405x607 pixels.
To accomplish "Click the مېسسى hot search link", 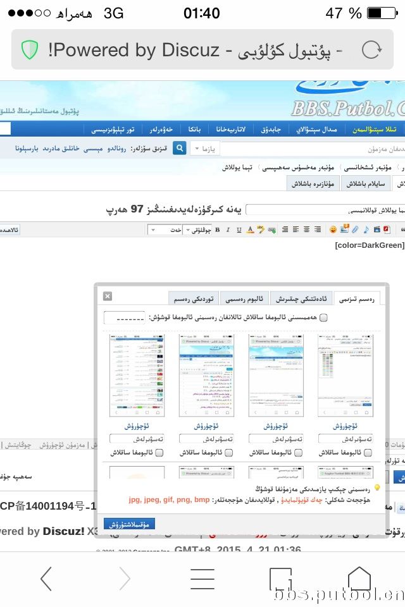I will [x=93, y=149].
